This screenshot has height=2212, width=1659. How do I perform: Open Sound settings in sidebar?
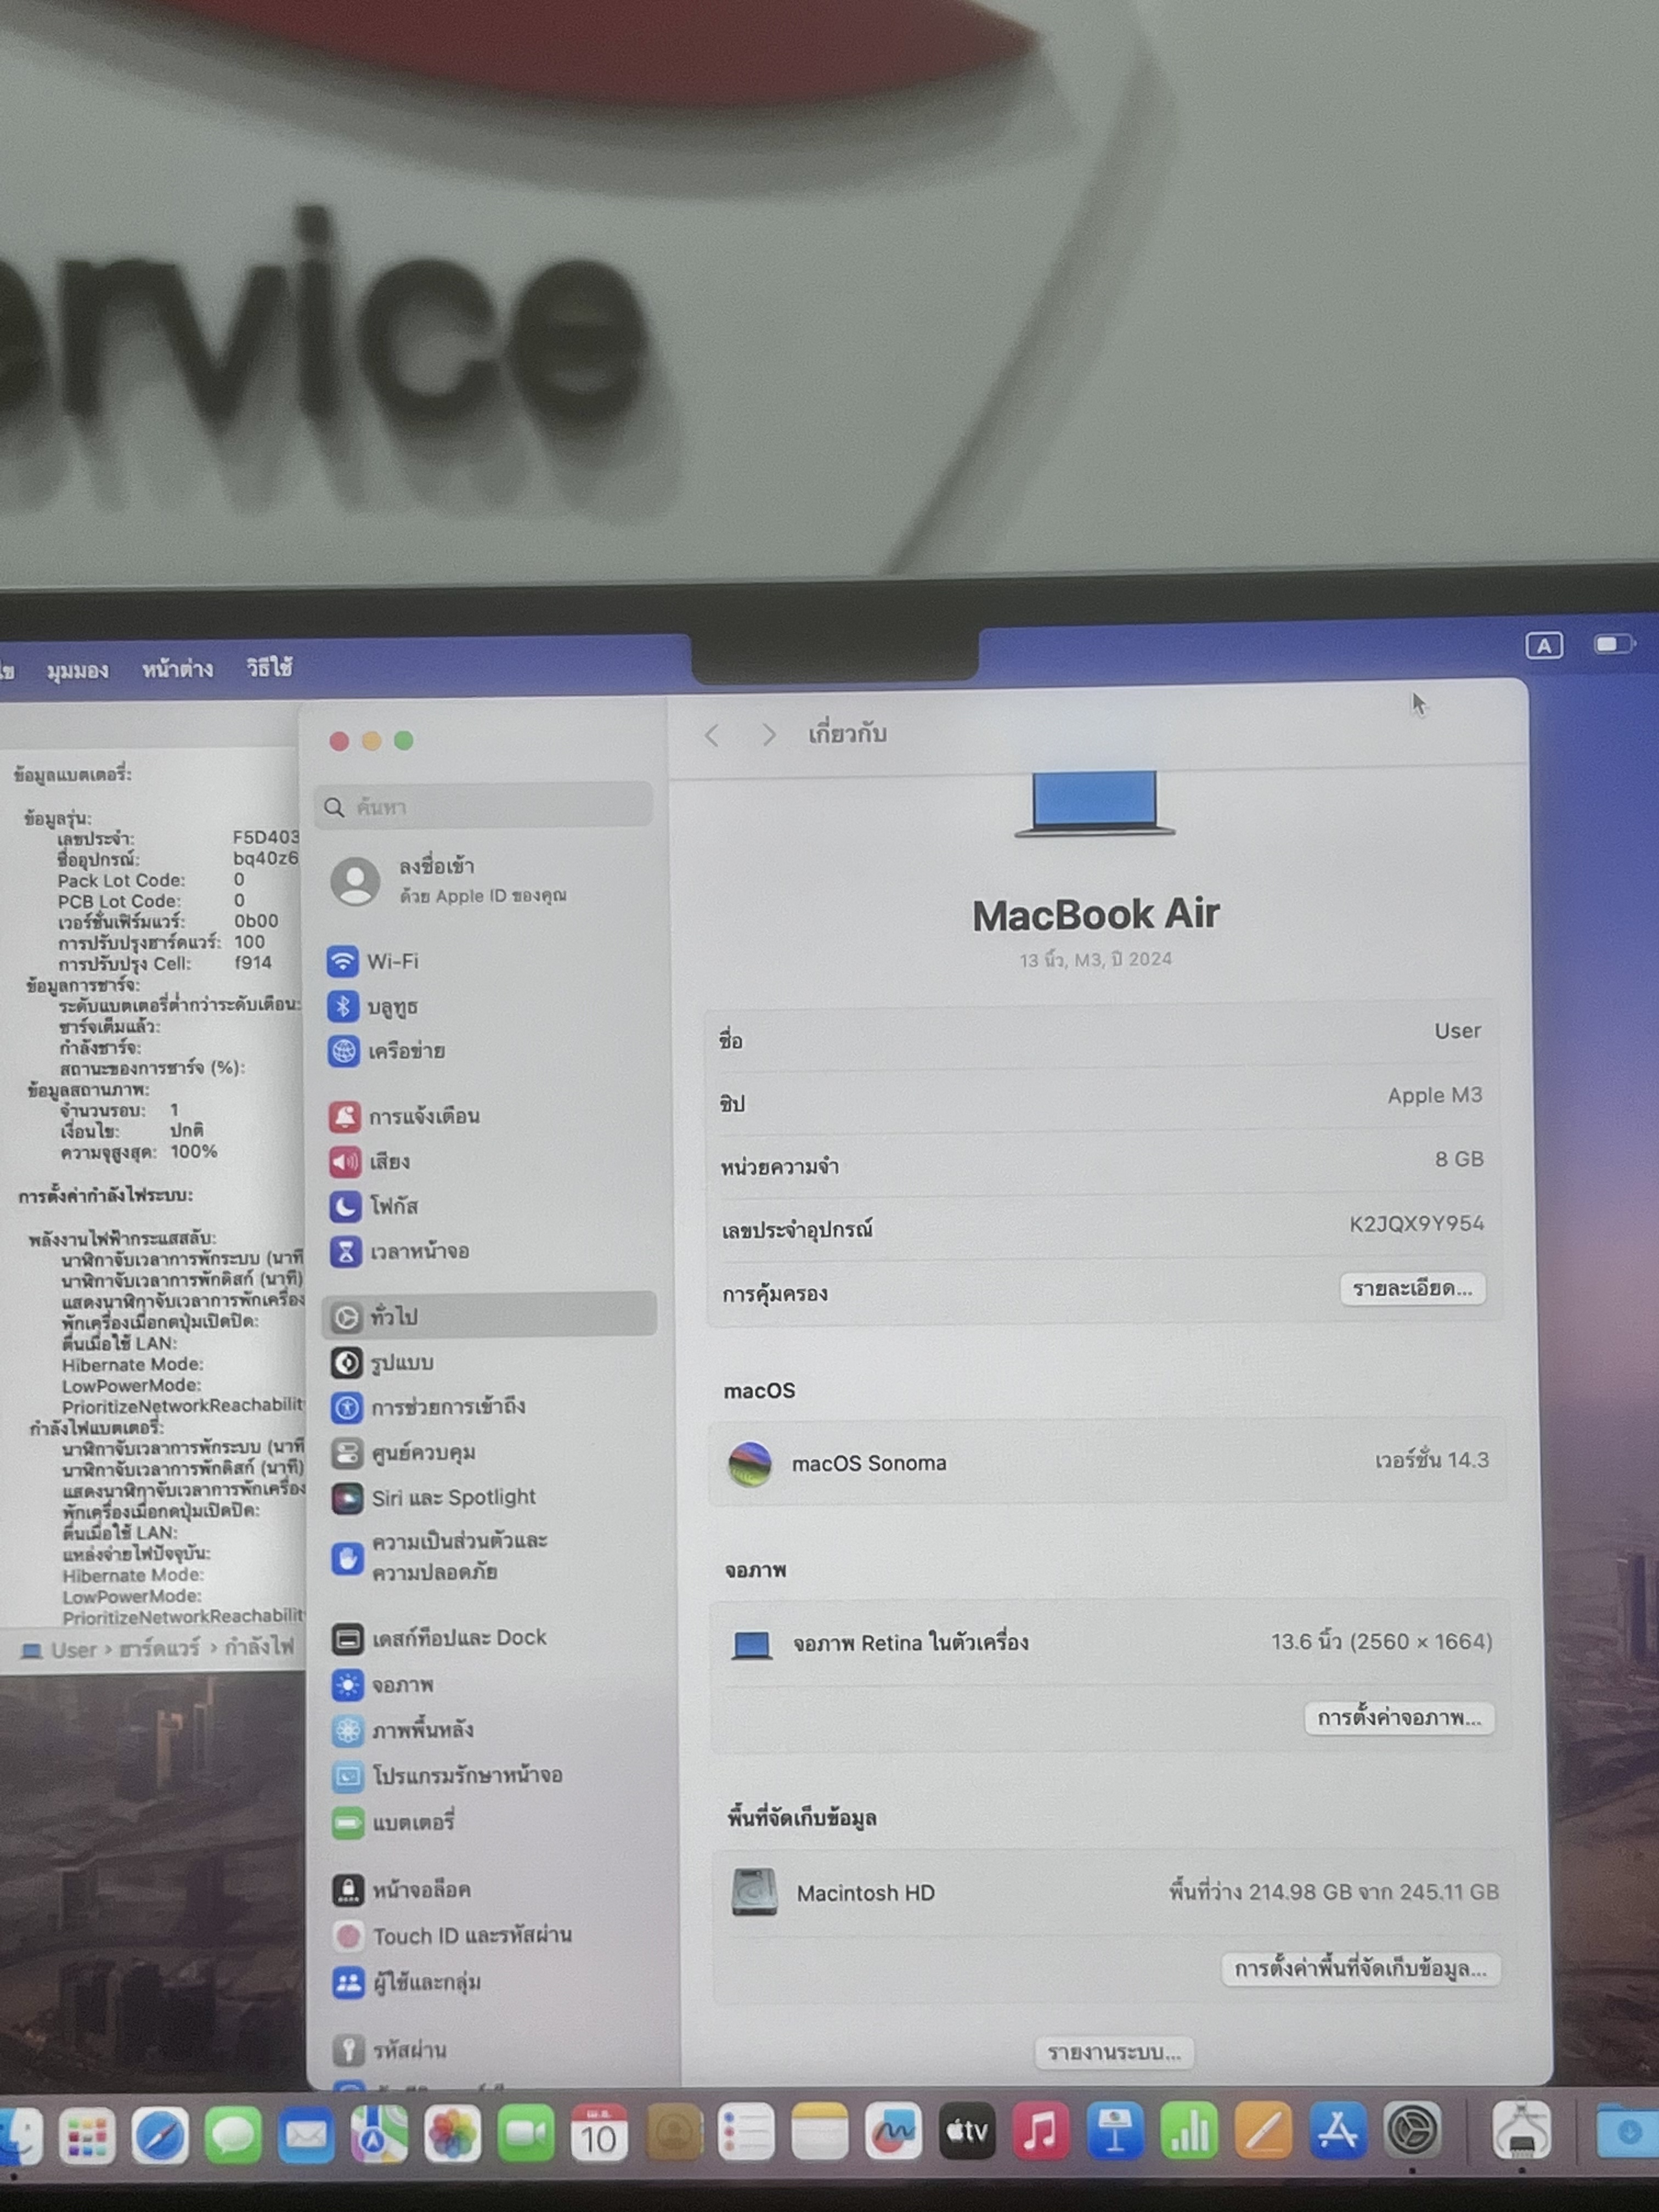pyautogui.click(x=388, y=1161)
